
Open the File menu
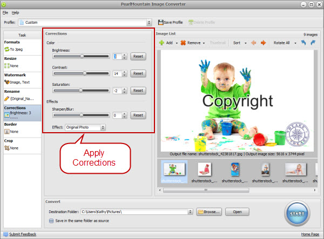[x=5, y=12]
